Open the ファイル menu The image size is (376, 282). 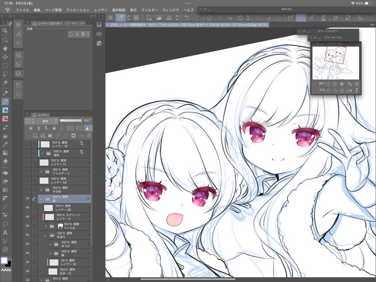click(x=22, y=10)
